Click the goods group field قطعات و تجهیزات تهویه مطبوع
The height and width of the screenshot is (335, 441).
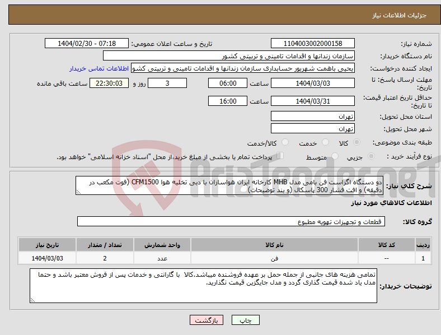click(x=231, y=221)
